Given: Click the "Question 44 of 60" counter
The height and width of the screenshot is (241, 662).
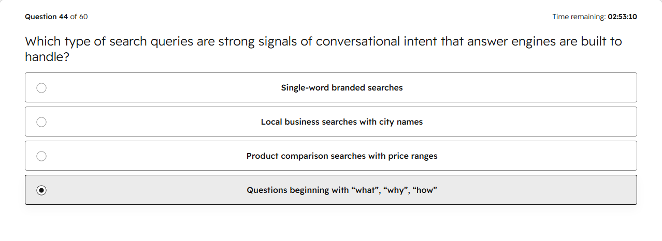Looking at the screenshot, I should (x=56, y=17).
